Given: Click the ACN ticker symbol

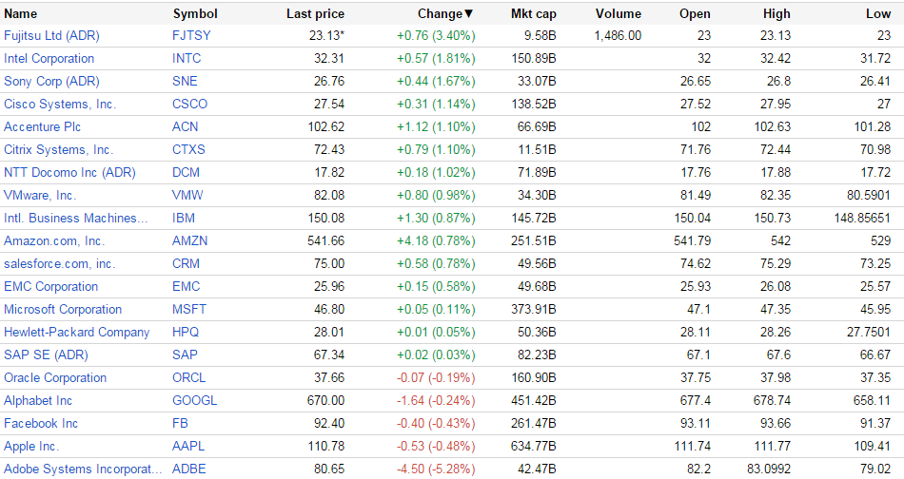Looking at the screenshot, I should 186,126.
